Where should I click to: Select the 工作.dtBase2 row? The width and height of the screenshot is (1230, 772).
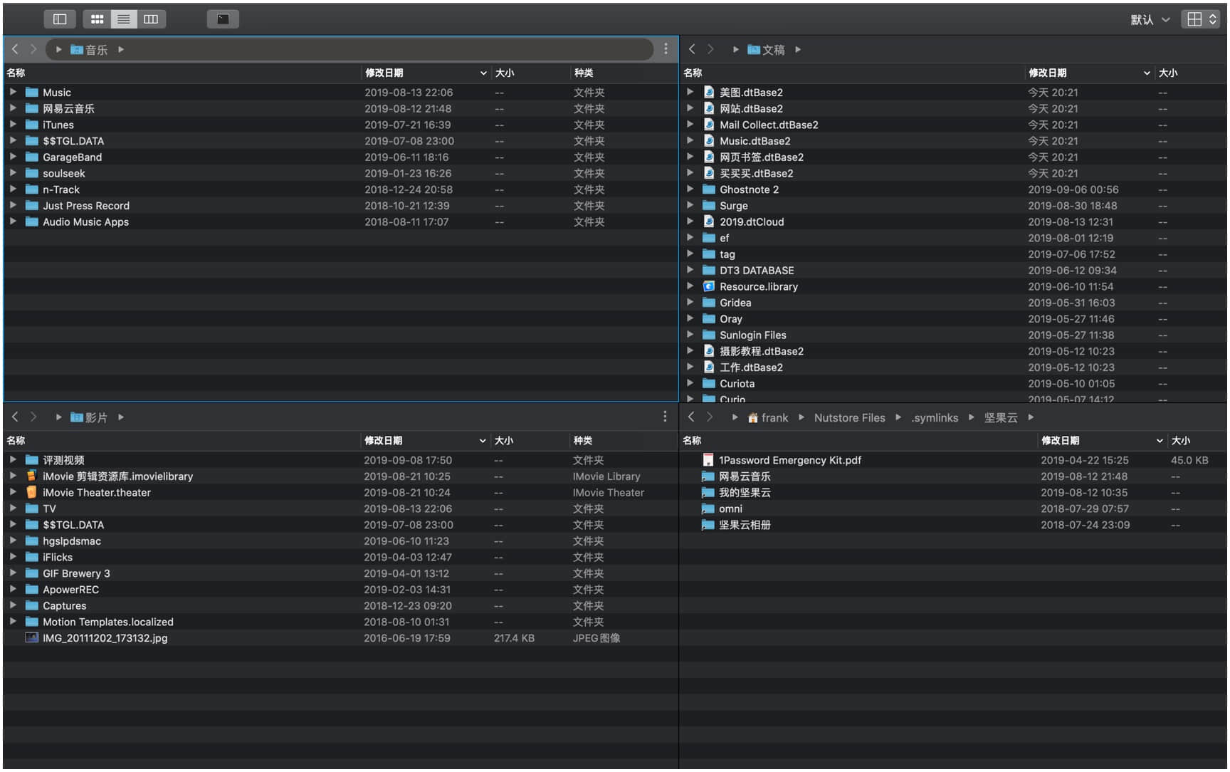[x=954, y=367]
